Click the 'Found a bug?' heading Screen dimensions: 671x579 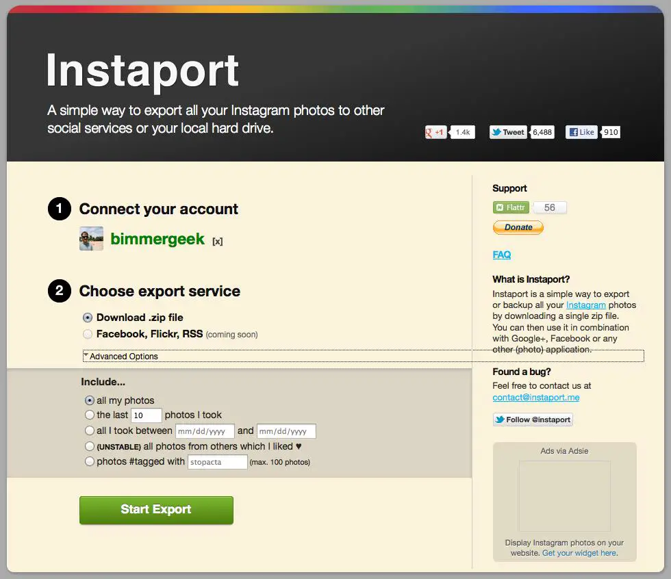(522, 372)
